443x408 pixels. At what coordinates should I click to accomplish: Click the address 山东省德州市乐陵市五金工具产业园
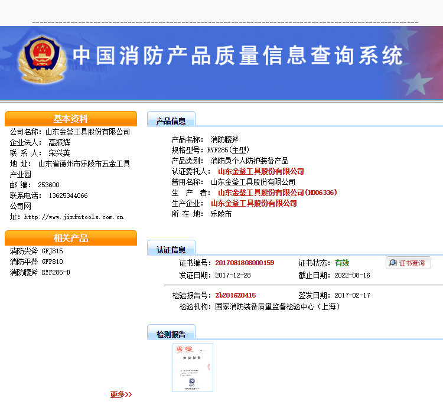[x=70, y=169]
